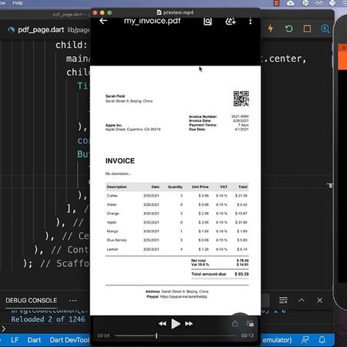
Task: Select the DEBUG CONSOLE panel tab
Action: [32, 300]
